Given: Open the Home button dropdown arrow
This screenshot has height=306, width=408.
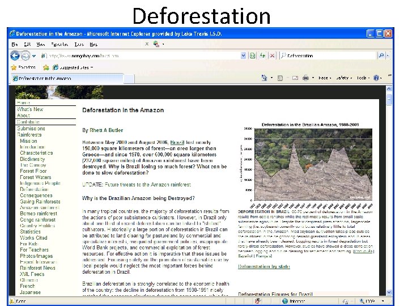Looking at the screenshot, I should point(271,78).
